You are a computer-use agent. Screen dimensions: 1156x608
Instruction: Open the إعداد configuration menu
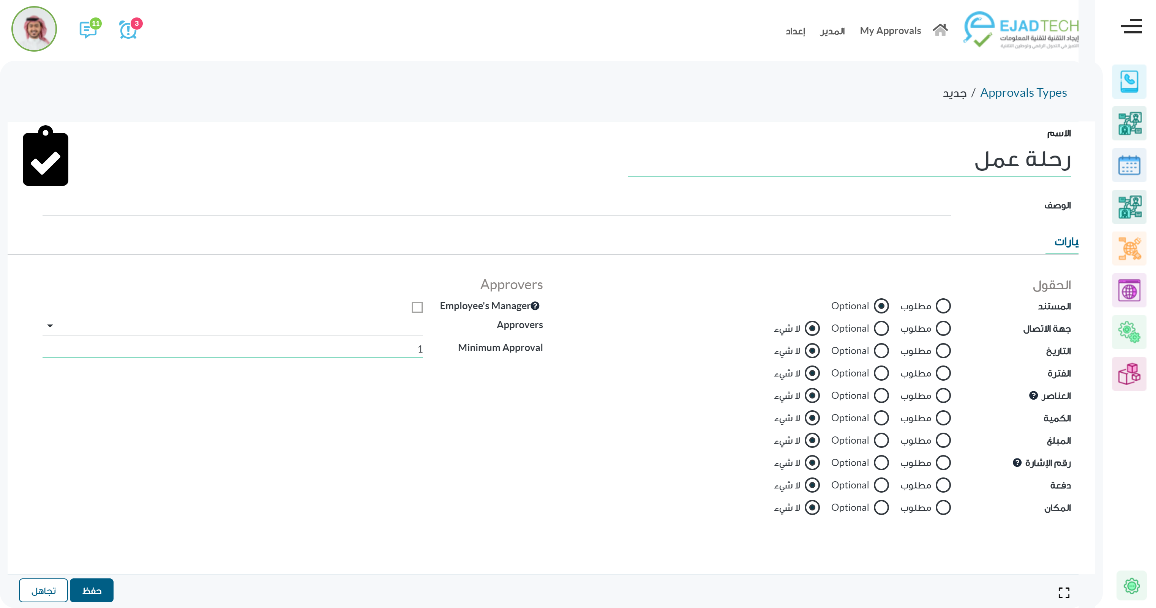[x=795, y=31]
